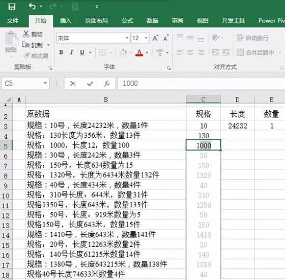
Task: Open the font size dropdown
Action: coord(146,38)
